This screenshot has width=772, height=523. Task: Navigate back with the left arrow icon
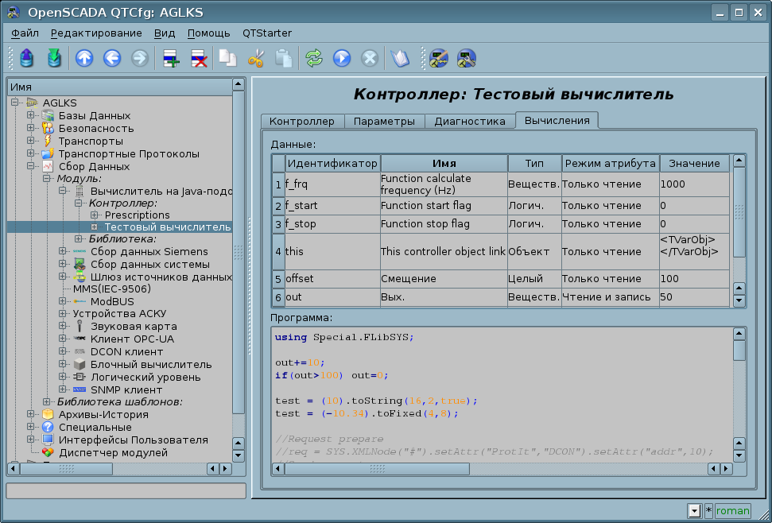coord(111,58)
